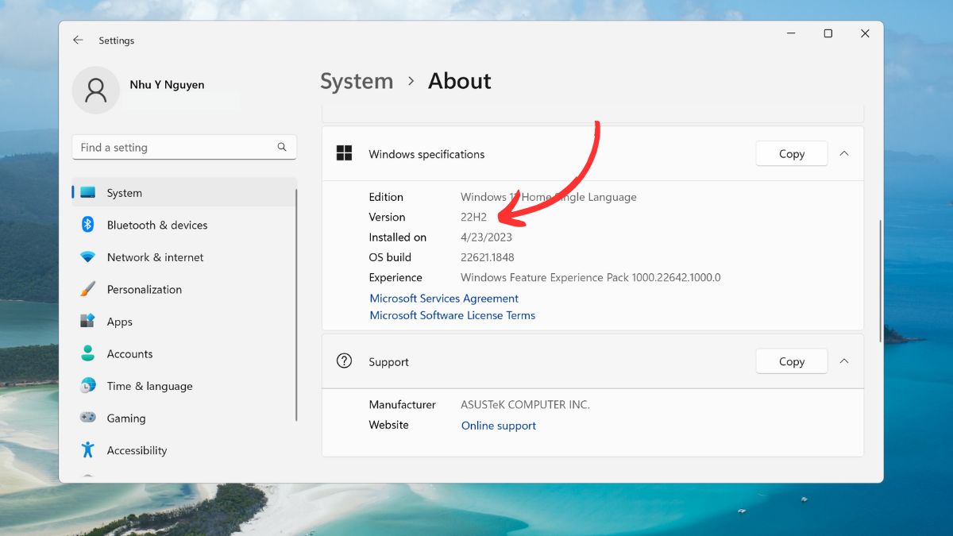This screenshot has width=953, height=536.
Task: Click the question mark icon beside Support
Action: pos(344,361)
